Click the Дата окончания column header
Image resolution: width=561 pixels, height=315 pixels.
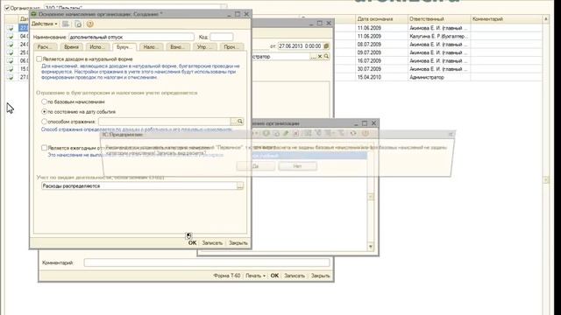[382, 19]
